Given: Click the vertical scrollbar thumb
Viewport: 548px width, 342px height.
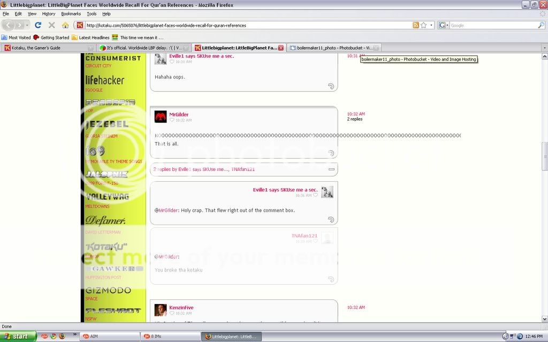Looking at the screenshot, I should tap(544, 156).
